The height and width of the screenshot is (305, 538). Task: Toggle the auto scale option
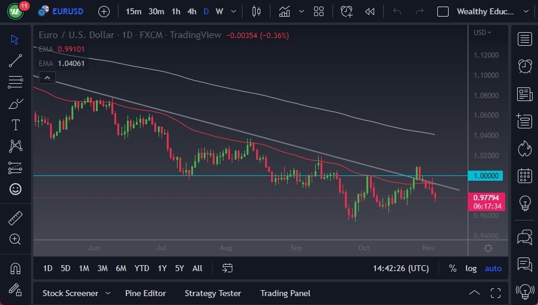click(x=493, y=268)
